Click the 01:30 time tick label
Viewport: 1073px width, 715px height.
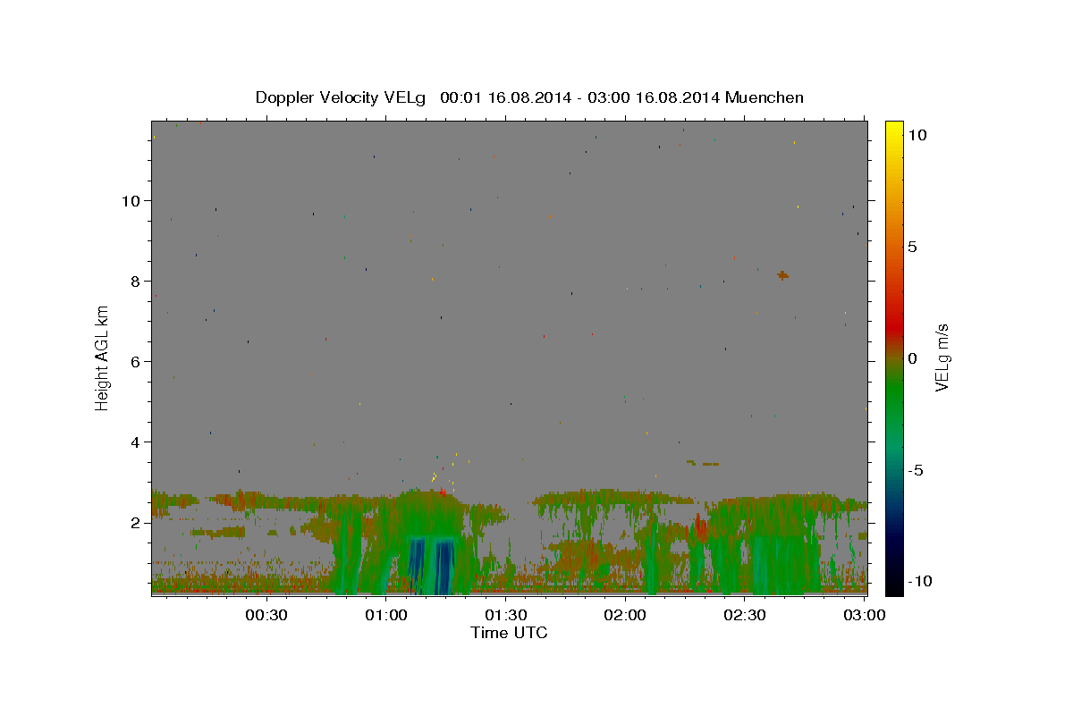505,615
